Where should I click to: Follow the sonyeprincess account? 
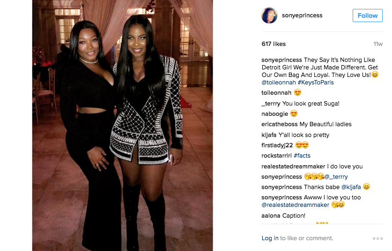point(368,15)
